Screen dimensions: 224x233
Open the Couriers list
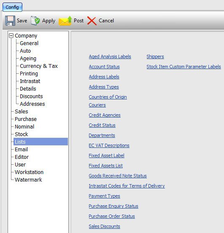[97, 105]
